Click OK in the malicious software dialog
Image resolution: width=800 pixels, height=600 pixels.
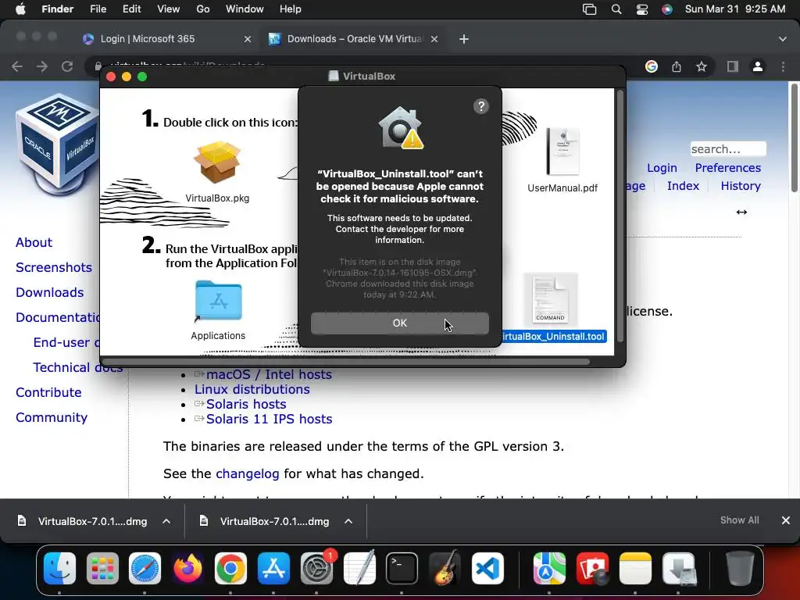(x=399, y=323)
